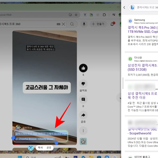Click the round pencil extension icon
The width and height of the screenshot is (158, 158).
click(x=98, y=15)
